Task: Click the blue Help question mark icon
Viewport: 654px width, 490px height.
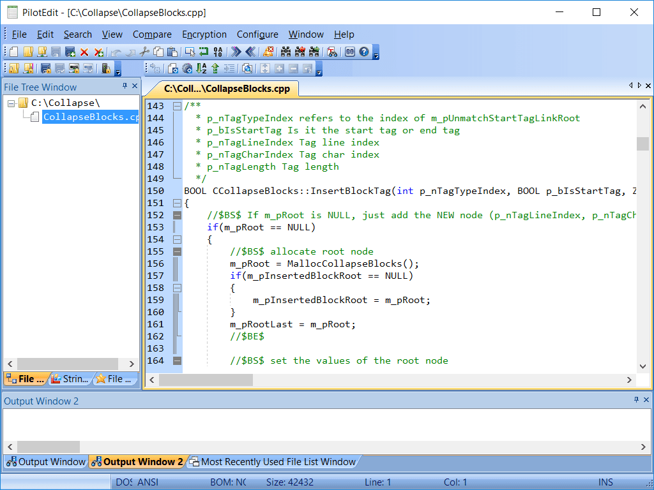Action: (x=364, y=52)
